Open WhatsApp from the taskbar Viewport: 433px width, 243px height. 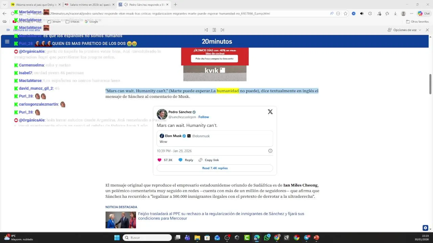click(267, 238)
